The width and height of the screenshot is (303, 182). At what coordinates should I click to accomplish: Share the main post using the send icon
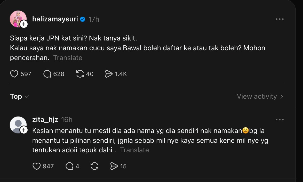(109, 74)
